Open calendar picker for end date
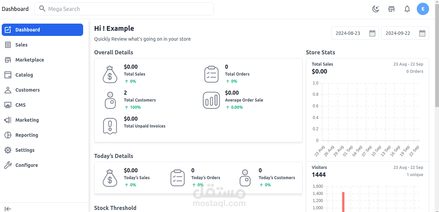 [x=422, y=33]
